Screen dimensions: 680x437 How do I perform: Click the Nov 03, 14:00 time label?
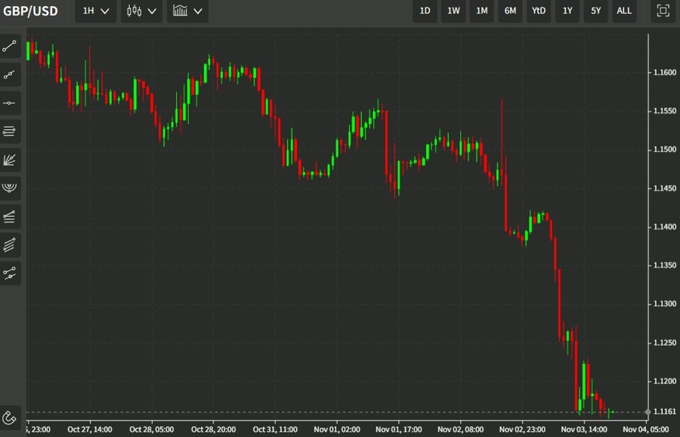[584, 429]
